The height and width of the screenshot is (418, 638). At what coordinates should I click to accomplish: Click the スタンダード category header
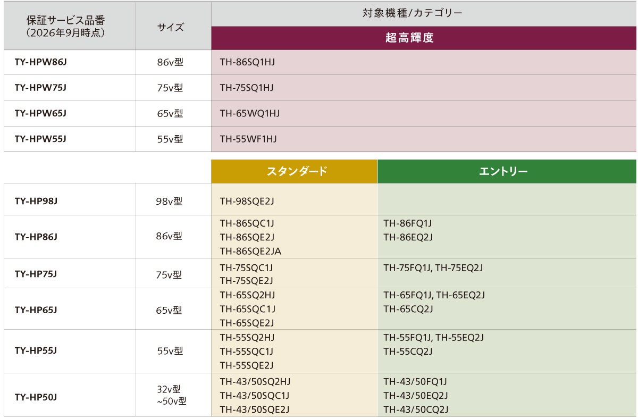[294, 171]
